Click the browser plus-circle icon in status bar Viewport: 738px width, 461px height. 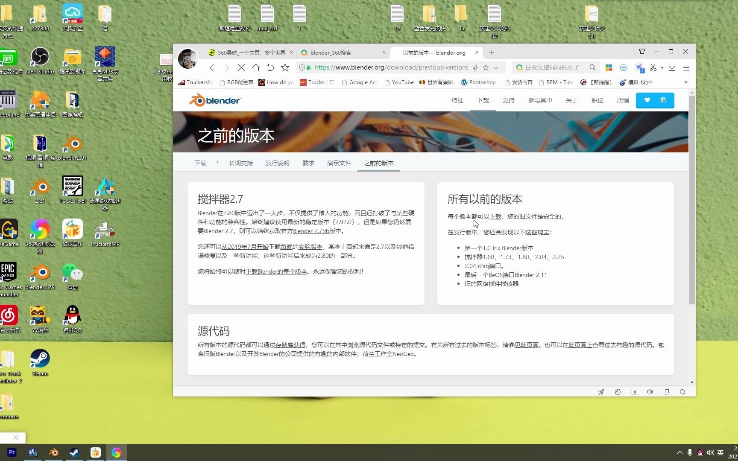tap(618, 392)
